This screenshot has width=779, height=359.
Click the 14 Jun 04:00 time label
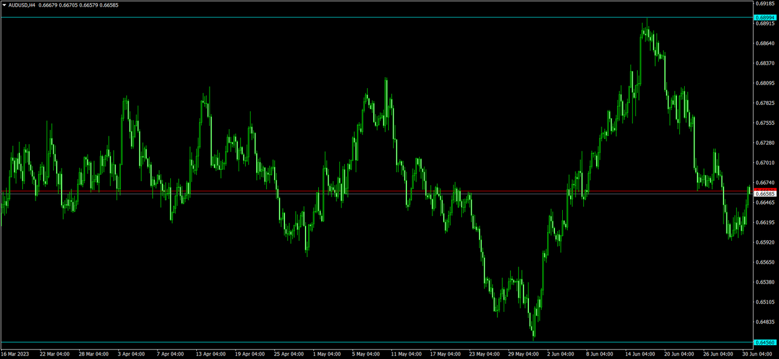pyautogui.click(x=641, y=354)
